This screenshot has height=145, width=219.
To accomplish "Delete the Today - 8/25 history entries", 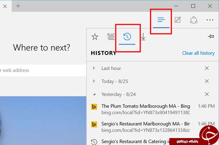I will [x=207, y=81].
